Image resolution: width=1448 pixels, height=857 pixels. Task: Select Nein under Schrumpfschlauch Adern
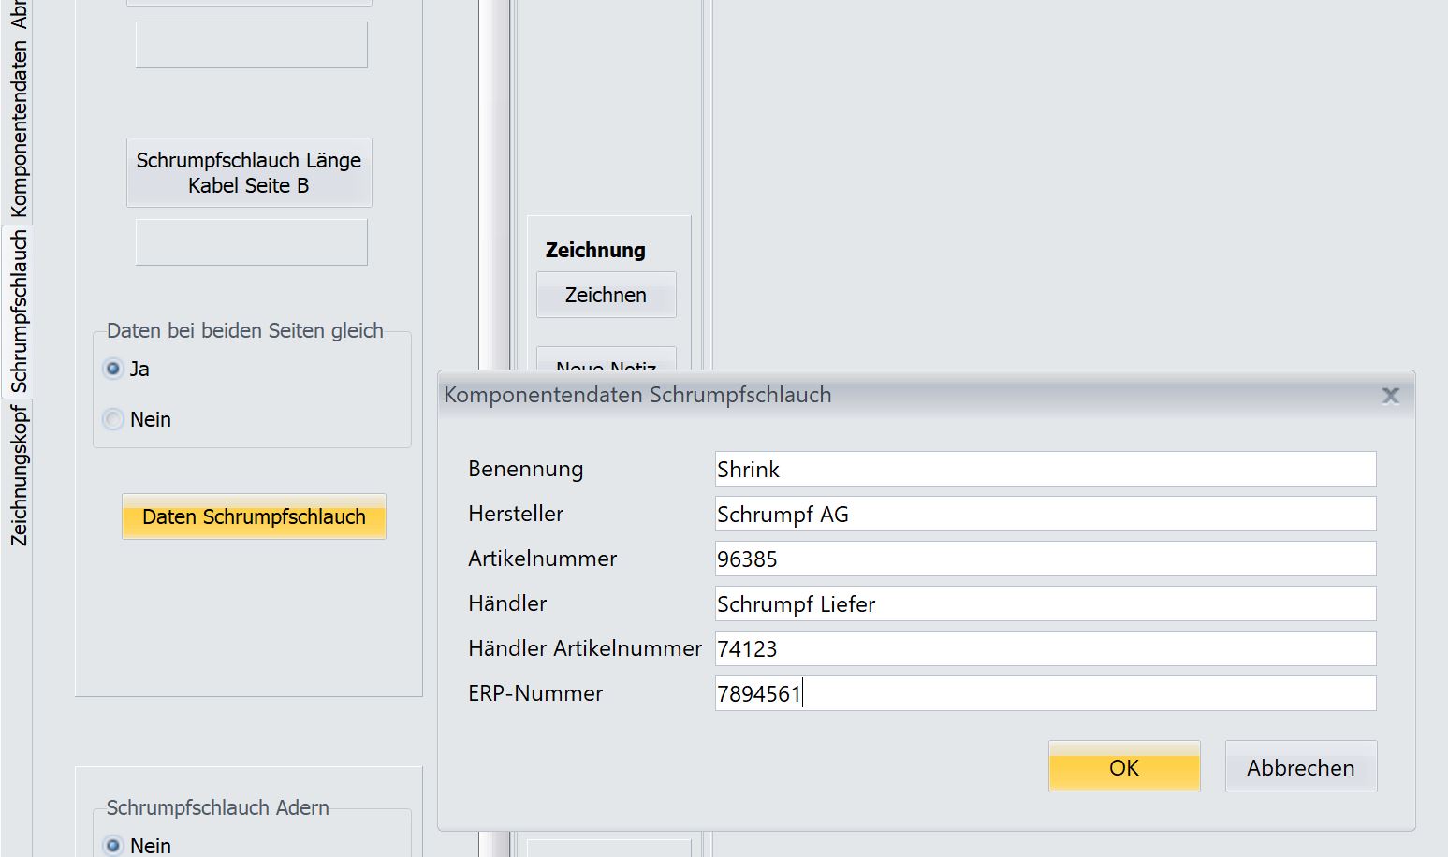pyautogui.click(x=113, y=845)
